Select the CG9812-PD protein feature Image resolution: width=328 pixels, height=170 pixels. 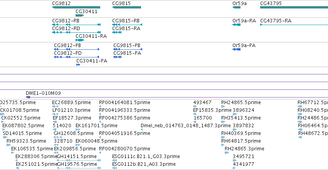76,57
